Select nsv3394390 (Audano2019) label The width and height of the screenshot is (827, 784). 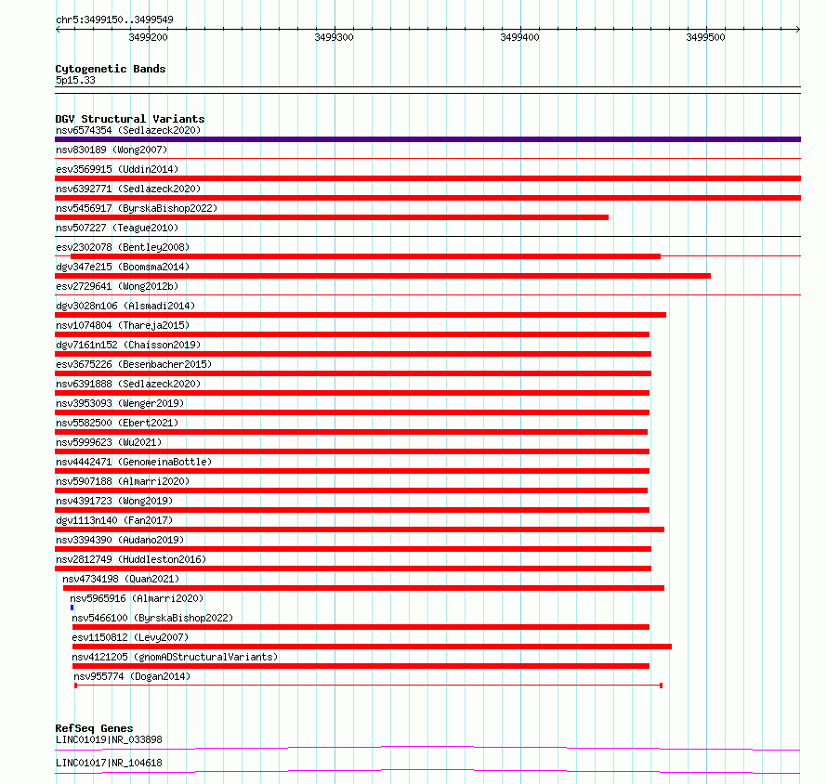click(120, 540)
